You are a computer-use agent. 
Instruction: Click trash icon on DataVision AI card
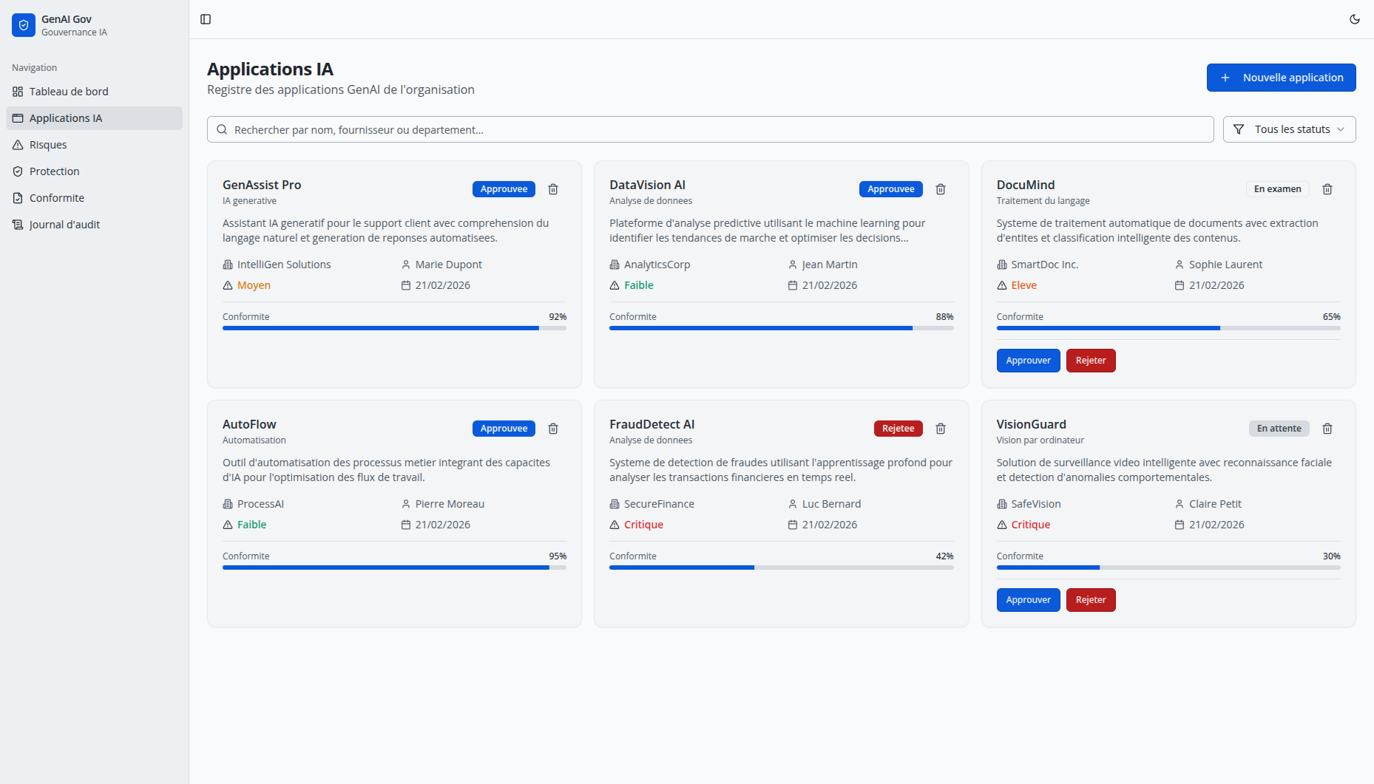point(941,189)
